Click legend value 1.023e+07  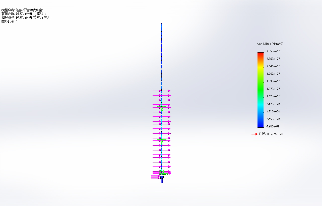(273, 96)
